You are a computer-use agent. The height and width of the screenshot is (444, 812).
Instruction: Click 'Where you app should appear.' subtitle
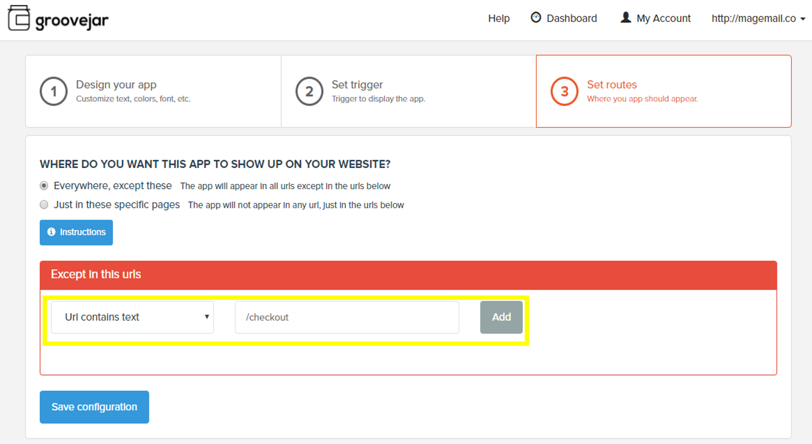click(x=643, y=99)
